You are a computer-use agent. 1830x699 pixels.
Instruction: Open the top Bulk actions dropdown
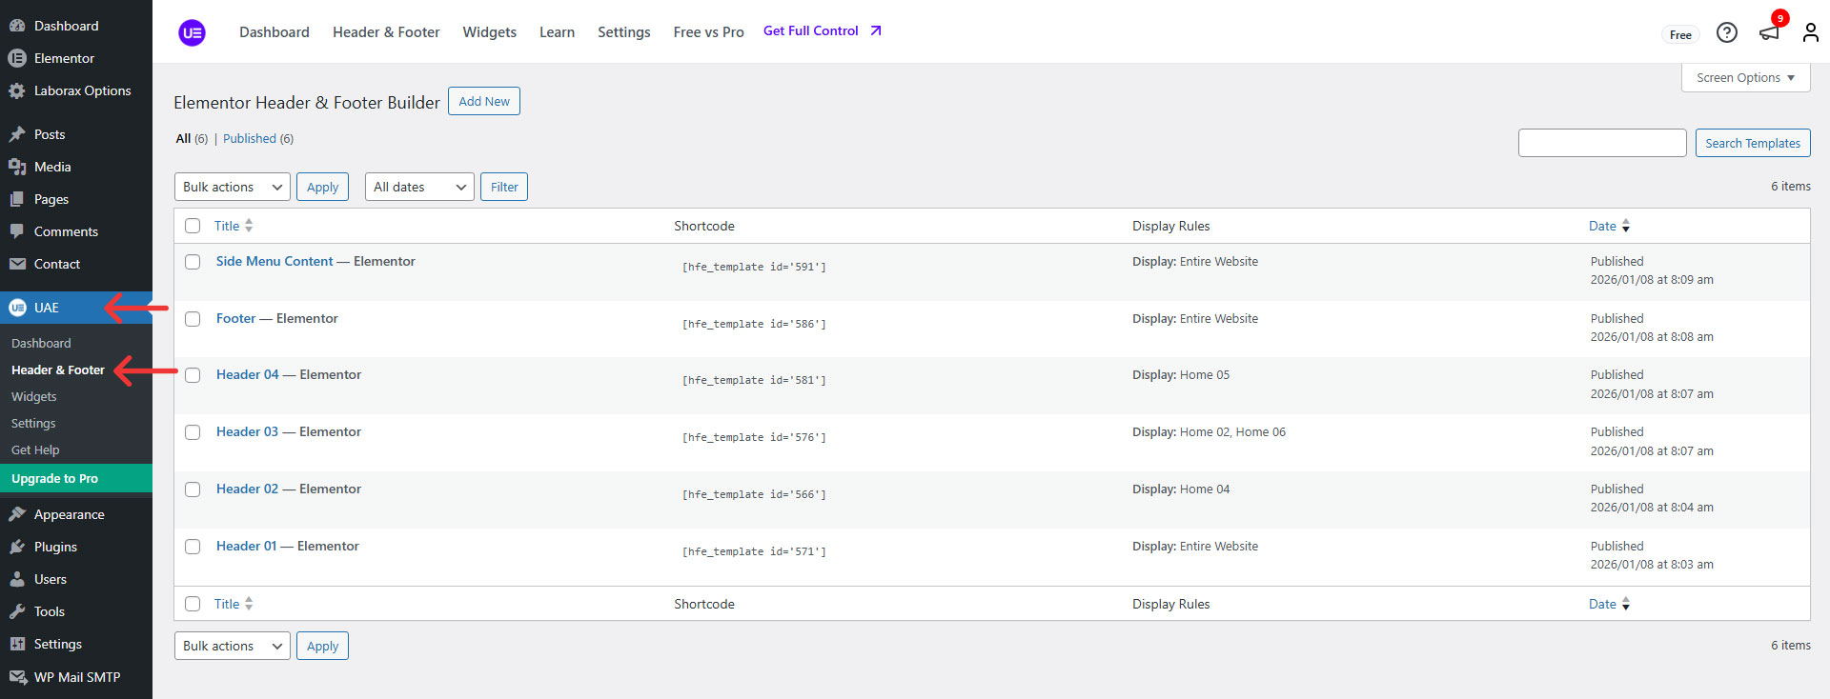pyautogui.click(x=232, y=187)
